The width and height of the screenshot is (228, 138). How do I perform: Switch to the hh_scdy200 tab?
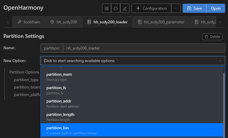point(64,22)
